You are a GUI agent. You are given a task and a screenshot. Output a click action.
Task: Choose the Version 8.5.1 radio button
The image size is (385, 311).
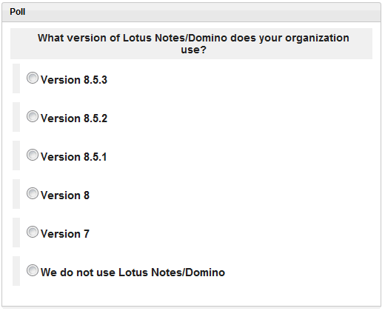[33, 155]
